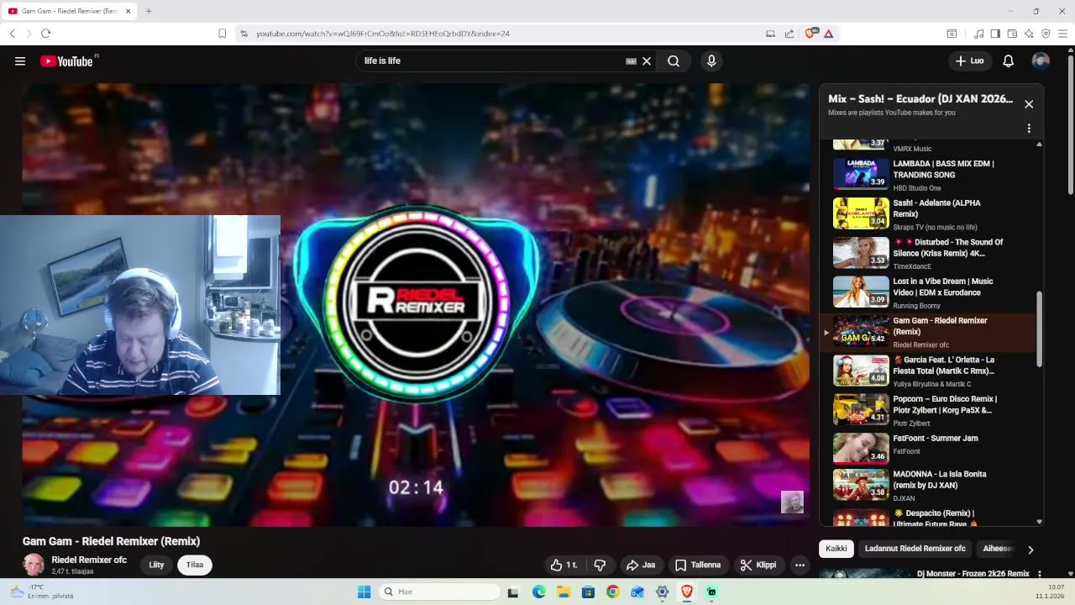Open the Windows Start menu
The image size is (1075, 605).
click(364, 592)
